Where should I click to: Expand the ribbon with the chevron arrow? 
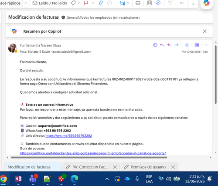click(x=193, y=4)
